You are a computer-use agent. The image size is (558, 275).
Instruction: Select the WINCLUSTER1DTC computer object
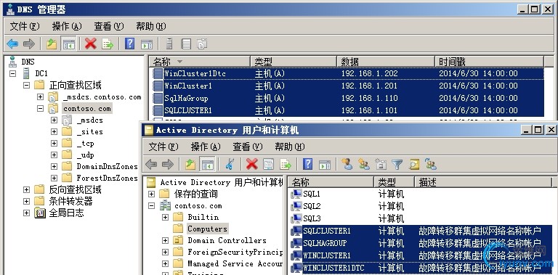(x=421, y=268)
